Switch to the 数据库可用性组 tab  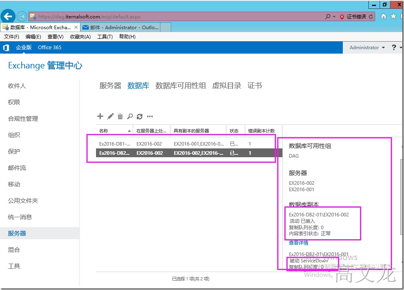click(x=180, y=86)
